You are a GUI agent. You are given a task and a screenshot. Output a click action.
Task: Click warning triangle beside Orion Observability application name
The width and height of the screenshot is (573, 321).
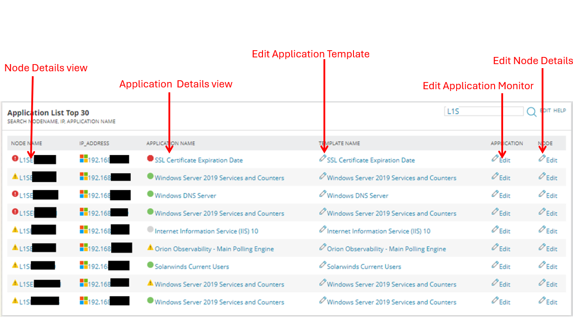click(x=150, y=247)
